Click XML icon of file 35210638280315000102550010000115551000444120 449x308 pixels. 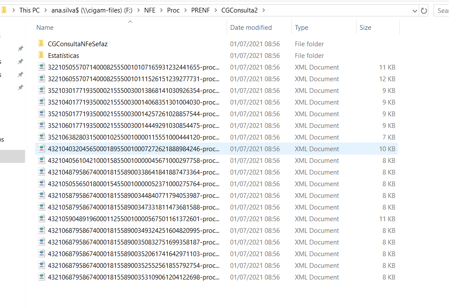(41, 137)
